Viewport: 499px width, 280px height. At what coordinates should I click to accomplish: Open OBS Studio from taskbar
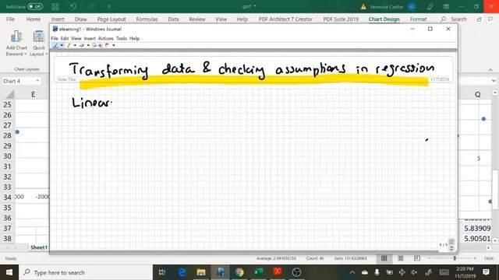(296, 272)
